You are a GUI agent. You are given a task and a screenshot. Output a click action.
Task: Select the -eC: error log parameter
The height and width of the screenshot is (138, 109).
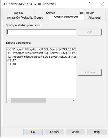(x=41, y=53)
